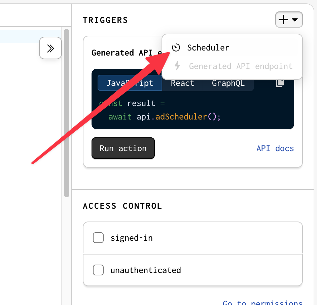The height and width of the screenshot is (305, 317).
Task: Click the api.adScheduler() code line
Action: click(x=164, y=117)
